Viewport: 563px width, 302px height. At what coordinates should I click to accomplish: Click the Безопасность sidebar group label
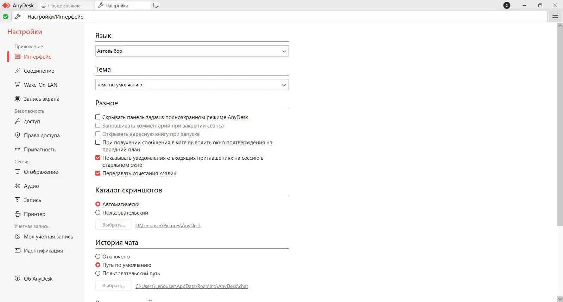[x=29, y=111]
